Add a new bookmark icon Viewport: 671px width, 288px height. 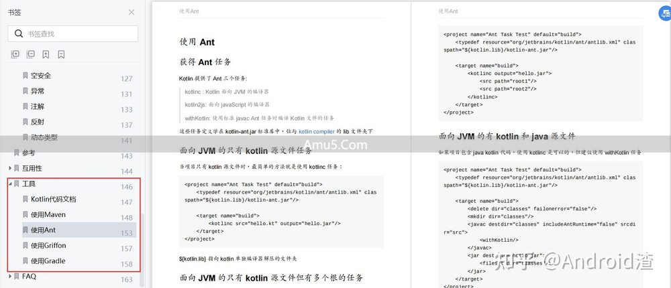click(x=46, y=54)
